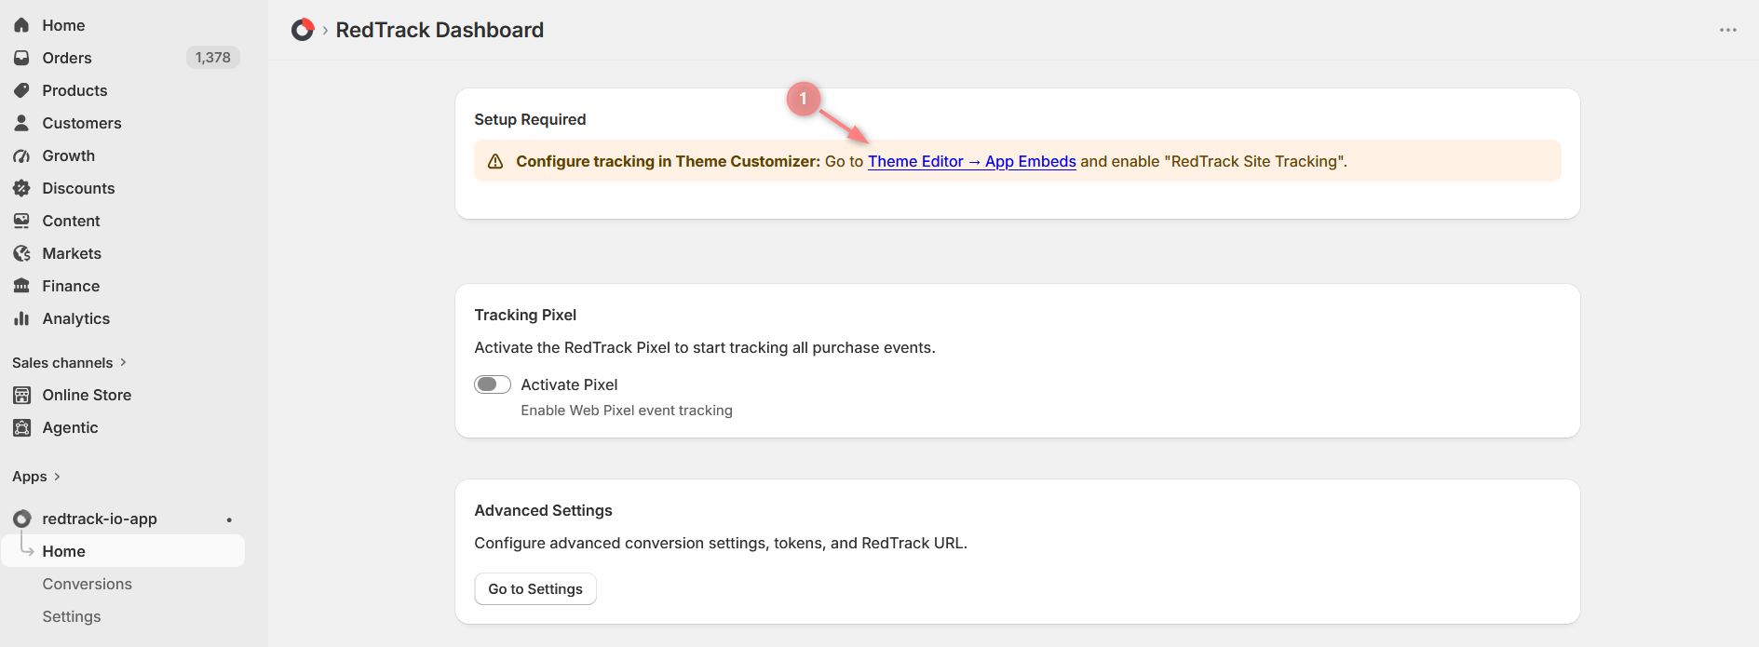
Task: Click the warning triangle icon in setup banner
Action: click(495, 161)
